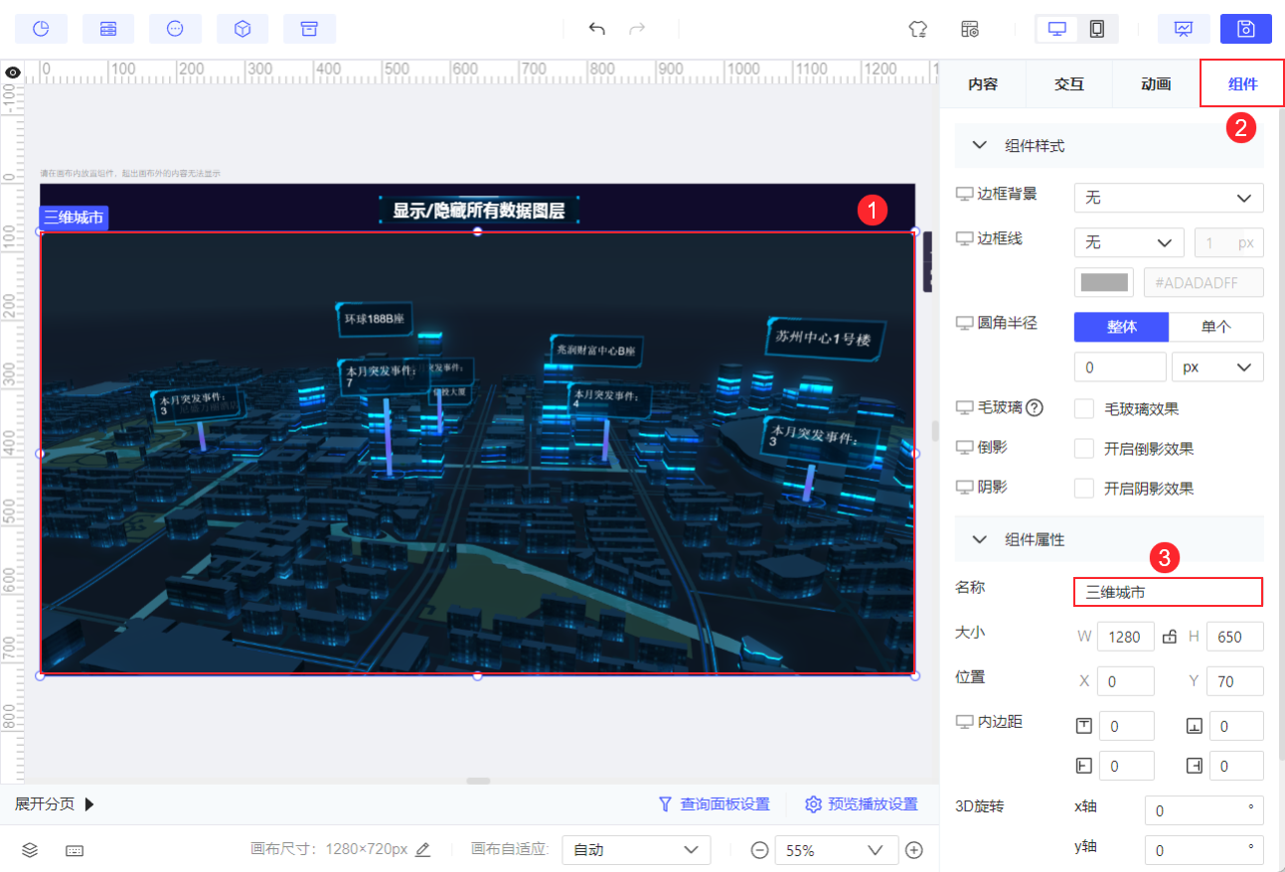Switch to the 组件 tab
The width and height of the screenshot is (1285, 872).
[1242, 84]
